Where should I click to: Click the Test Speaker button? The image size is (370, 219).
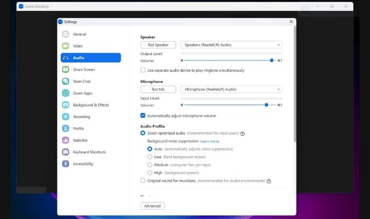(158, 45)
